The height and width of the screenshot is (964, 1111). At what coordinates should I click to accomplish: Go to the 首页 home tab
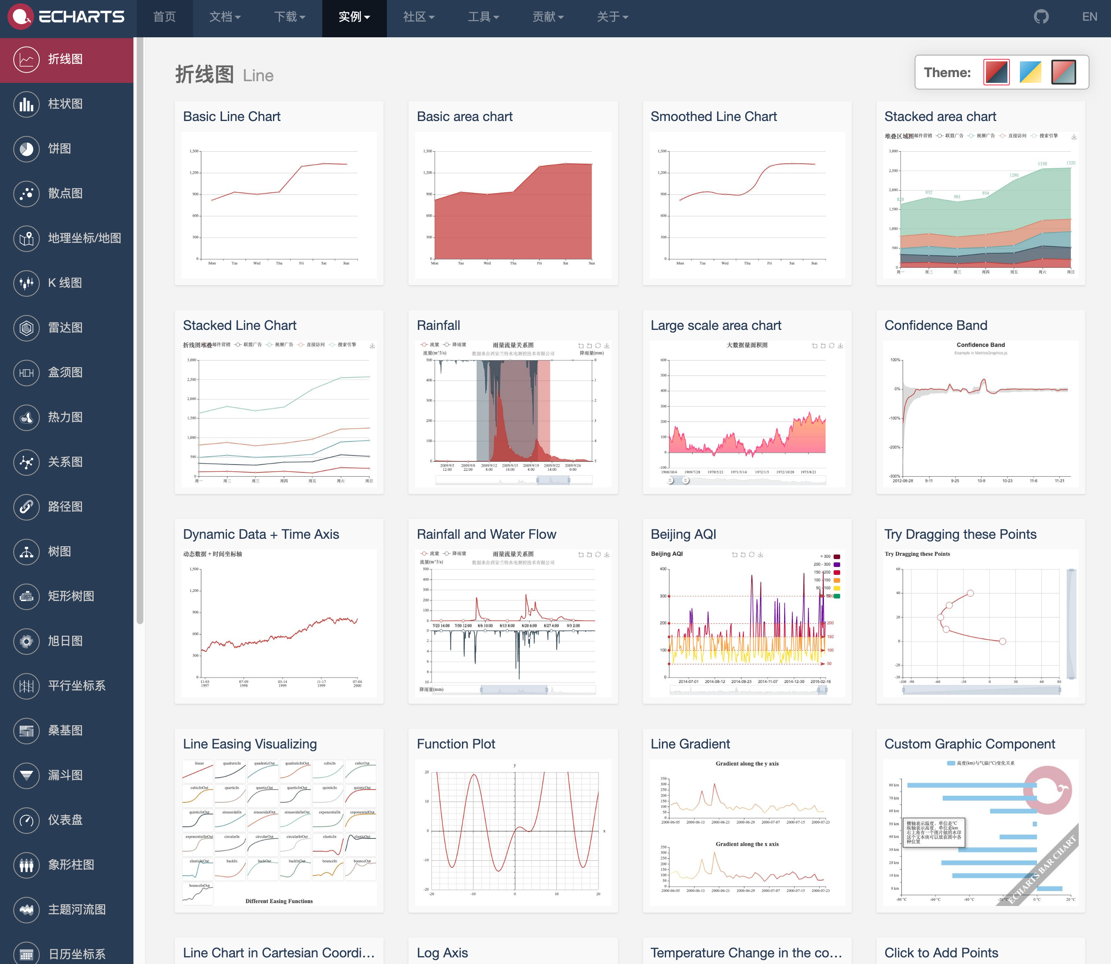164,17
